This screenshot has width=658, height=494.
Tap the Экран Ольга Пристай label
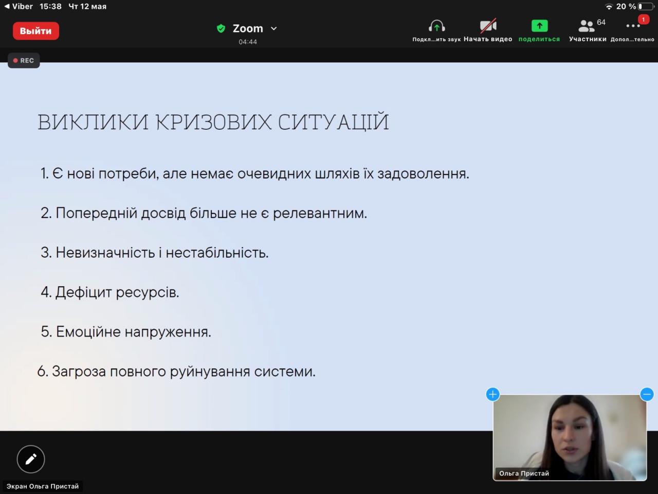tap(43, 486)
